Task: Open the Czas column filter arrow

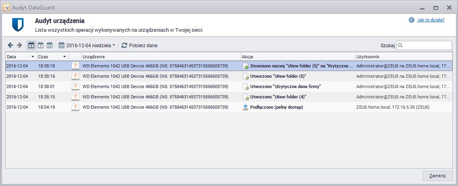Action: click(x=65, y=56)
